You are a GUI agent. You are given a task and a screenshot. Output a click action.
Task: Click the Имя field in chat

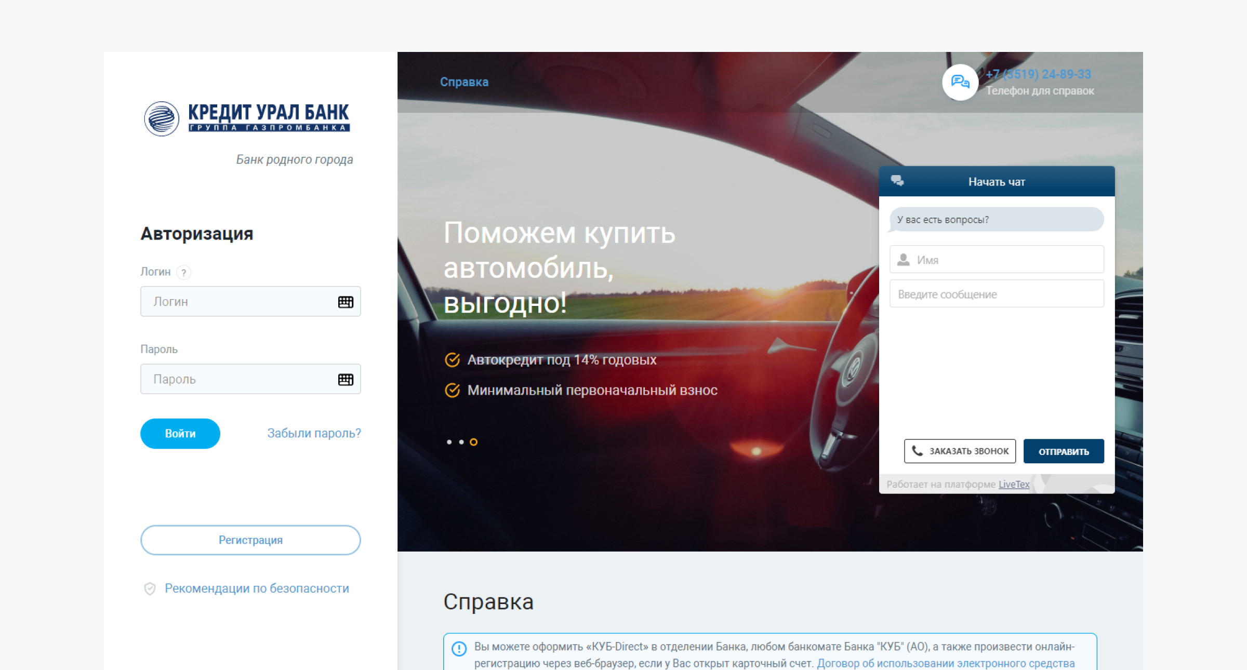[x=997, y=260]
